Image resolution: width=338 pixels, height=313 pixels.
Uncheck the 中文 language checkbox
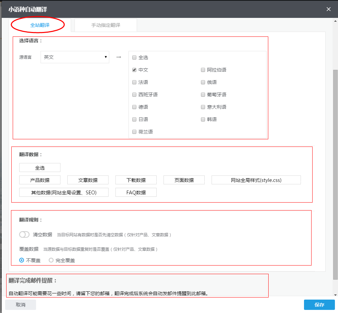pyautogui.click(x=134, y=70)
